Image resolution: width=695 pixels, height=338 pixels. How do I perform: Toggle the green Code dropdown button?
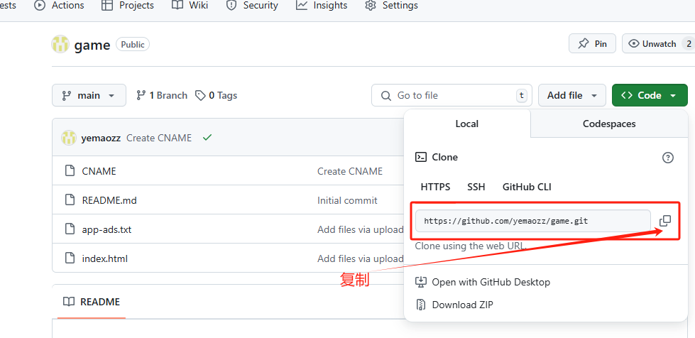[650, 95]
